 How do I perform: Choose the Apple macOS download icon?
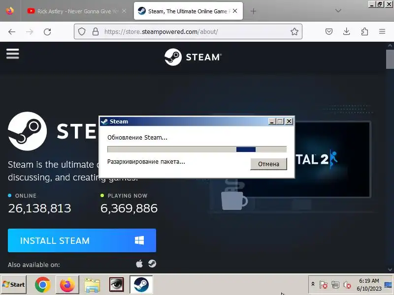pos(139,264)
